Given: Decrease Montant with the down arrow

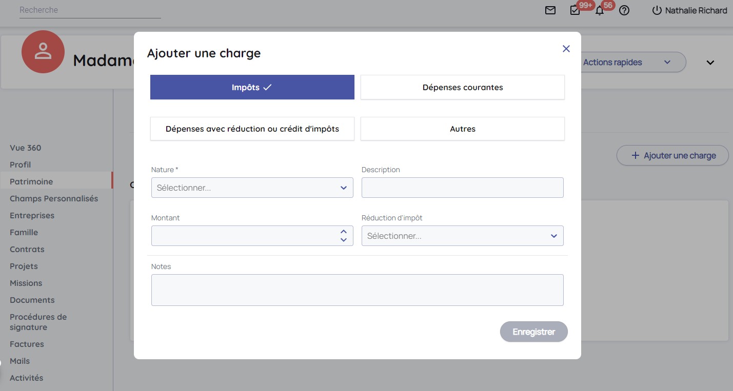Looking at the screenshot, I should (x=344, y=240).
